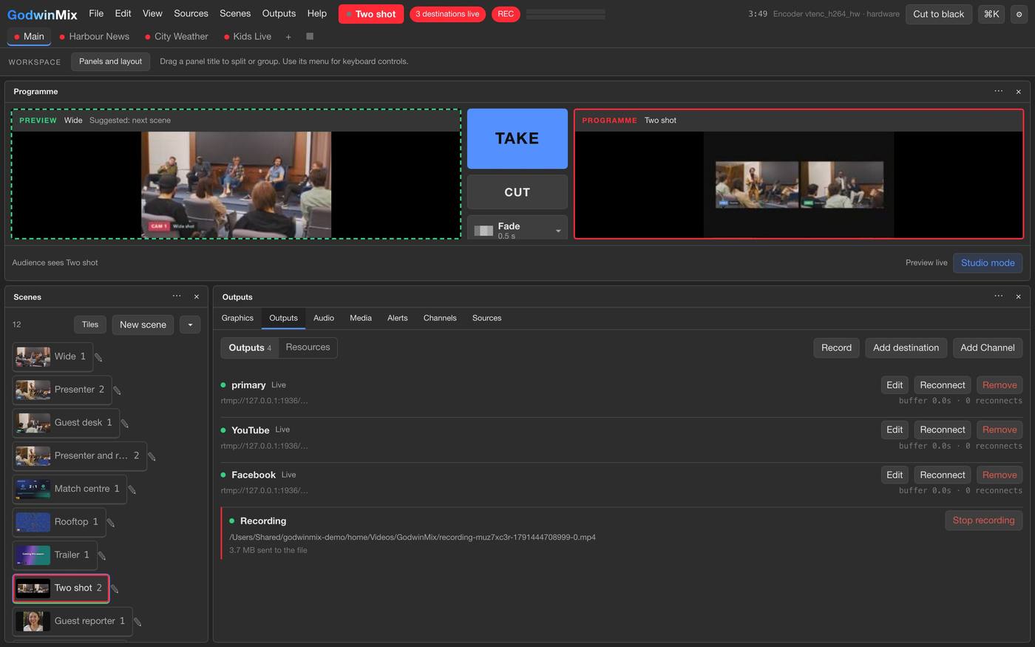Open the settings gear icon

[1019, 14]
